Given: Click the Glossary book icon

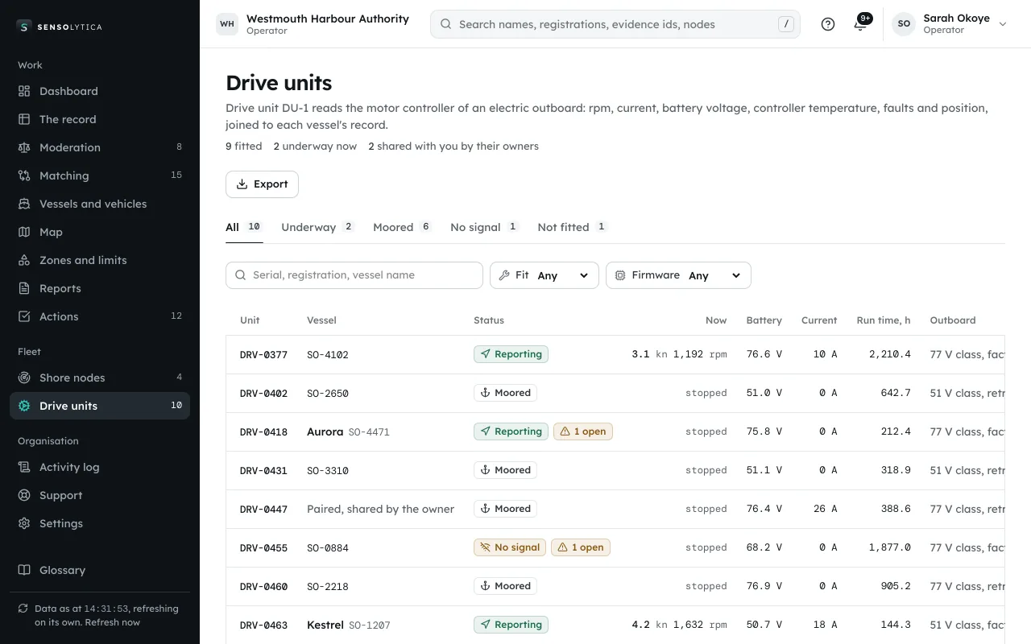Looking at the screenshot, I should (x=24, y=570).
